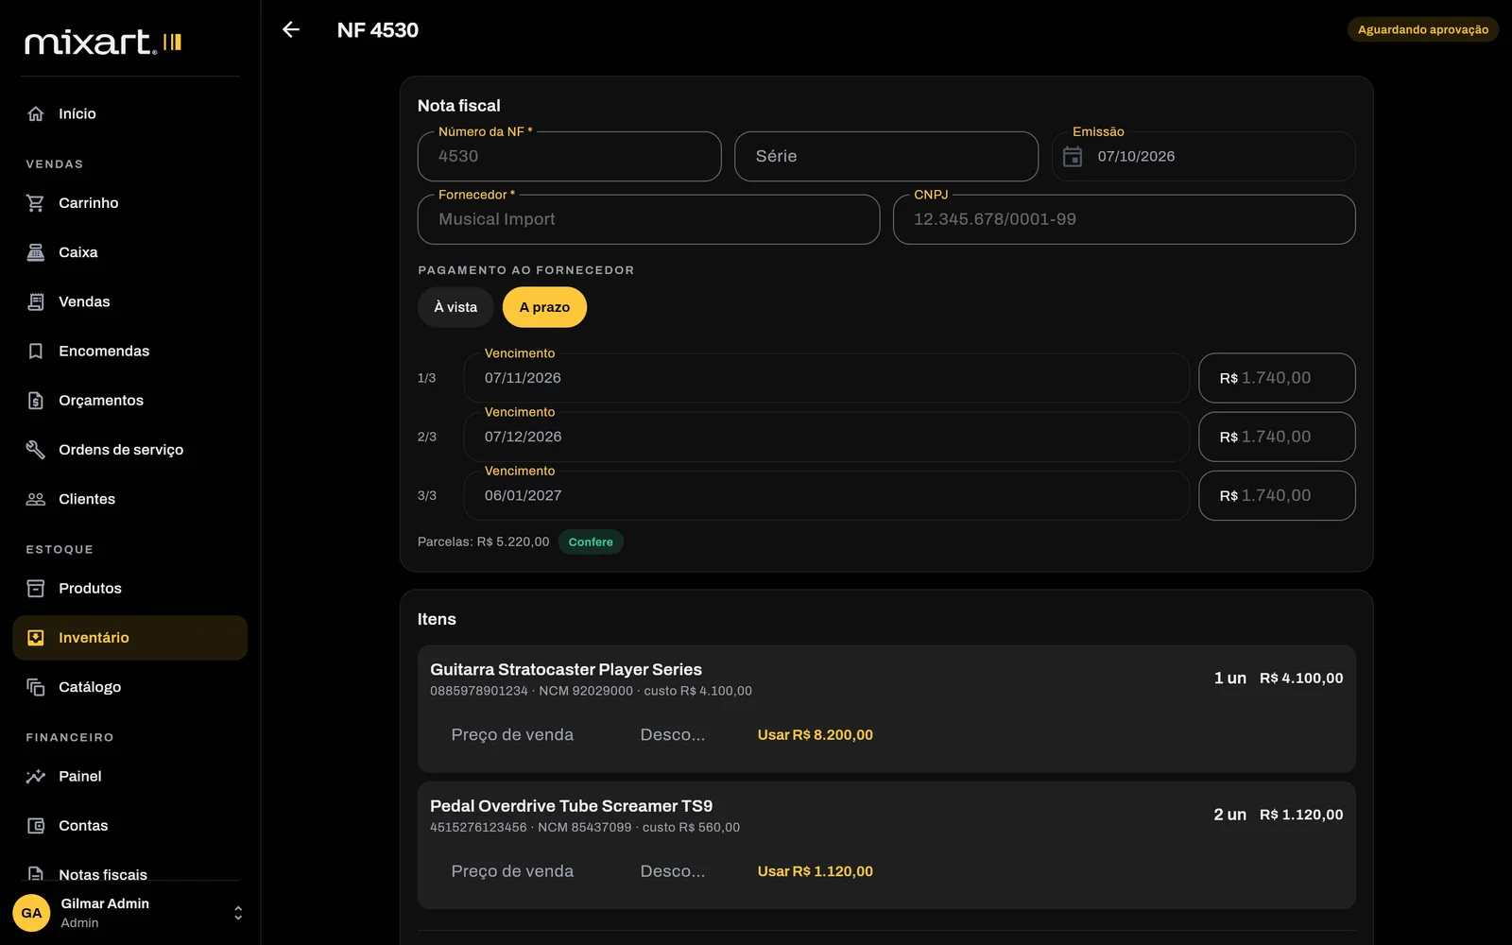
Task: Click the Orçamentos document icon
Action: click(x=36, y=401)
